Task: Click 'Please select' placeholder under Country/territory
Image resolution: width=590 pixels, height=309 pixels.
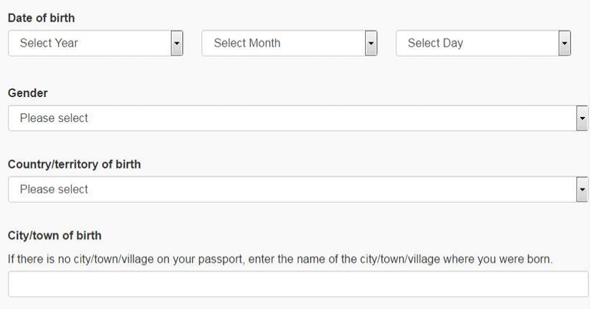Action: [54, 189]
